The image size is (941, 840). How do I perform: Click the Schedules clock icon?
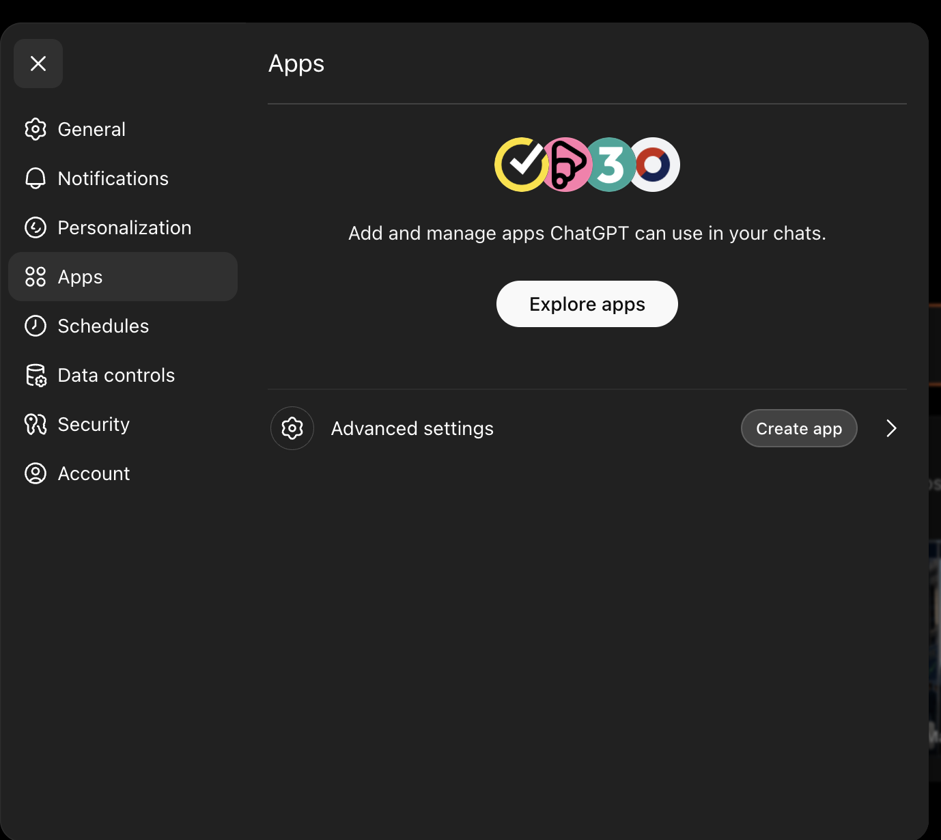pyautogui.click(x=36, y=326)
